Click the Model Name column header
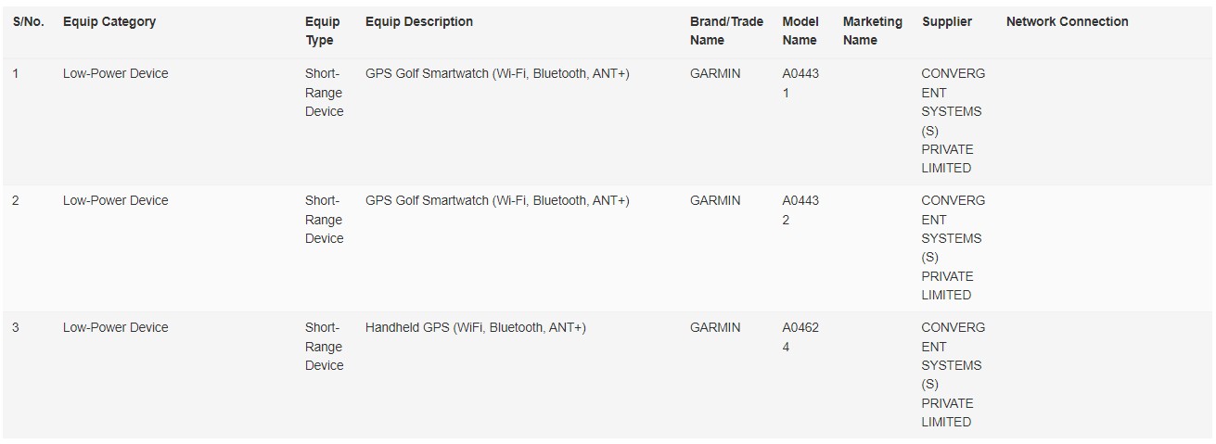Viewport: 1216px width, 444px height. pos(800,31)
